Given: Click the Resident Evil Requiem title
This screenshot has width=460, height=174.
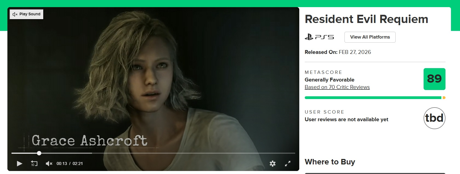Looking at the screenshot, I should tap(366, 19).
